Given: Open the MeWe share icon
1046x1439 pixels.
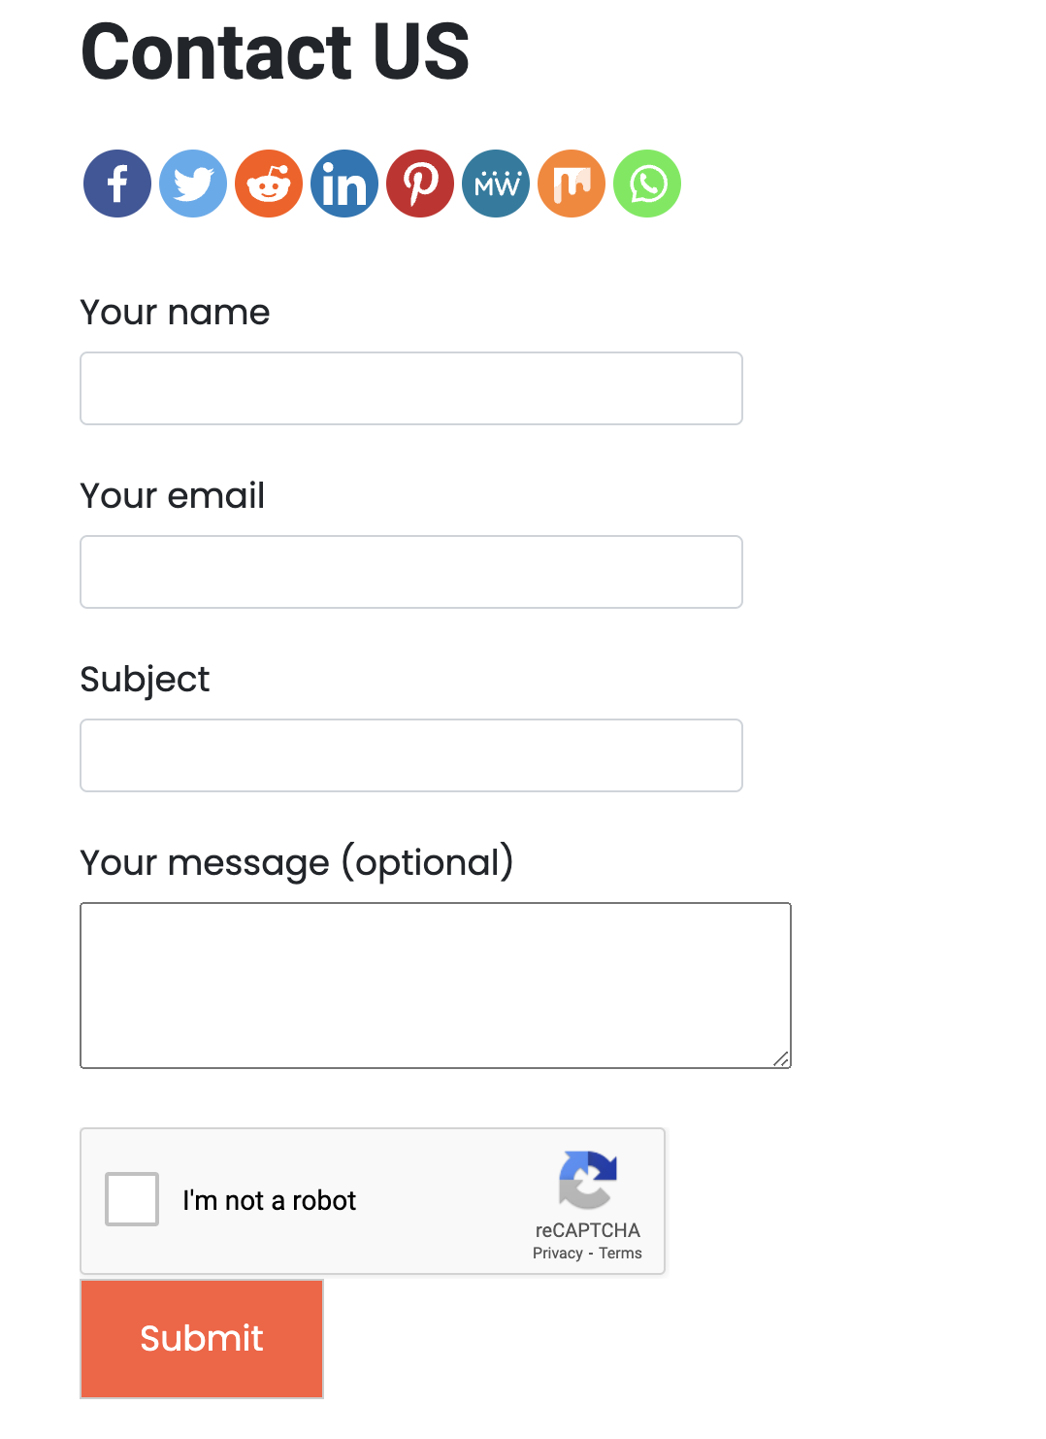Looking at the screenshot, I should pyautogui.click(x=496, y=184).
